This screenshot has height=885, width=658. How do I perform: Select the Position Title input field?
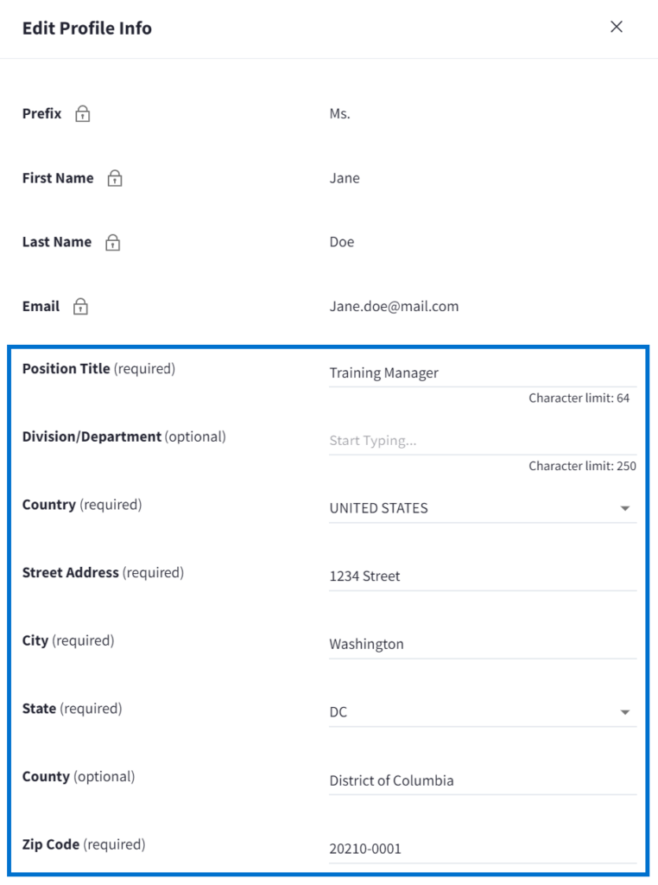tap(482, 373)
